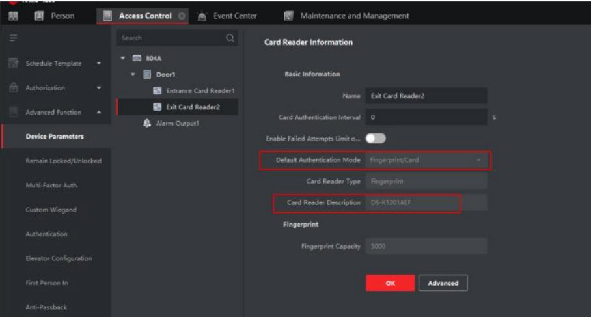Click the hamburger collapse sidebar icon

click(x=11, y=38)
